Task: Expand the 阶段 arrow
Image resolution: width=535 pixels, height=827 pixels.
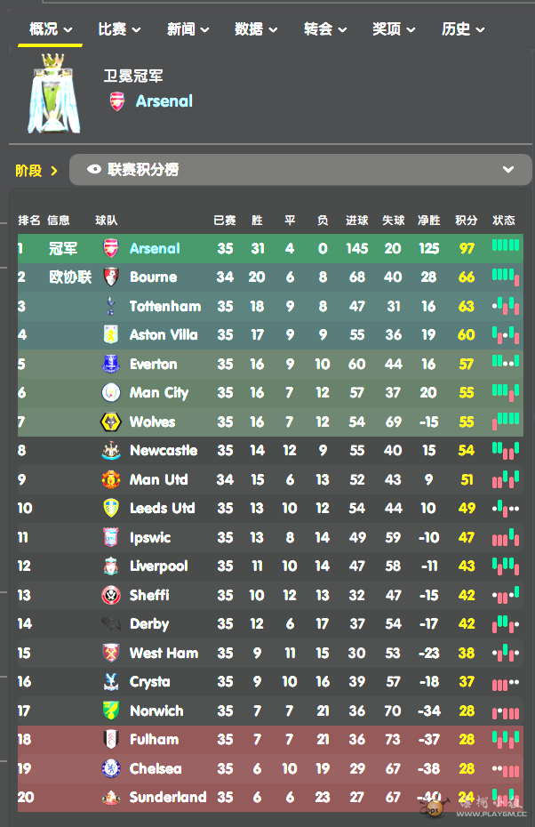Action: coord(53,171)
